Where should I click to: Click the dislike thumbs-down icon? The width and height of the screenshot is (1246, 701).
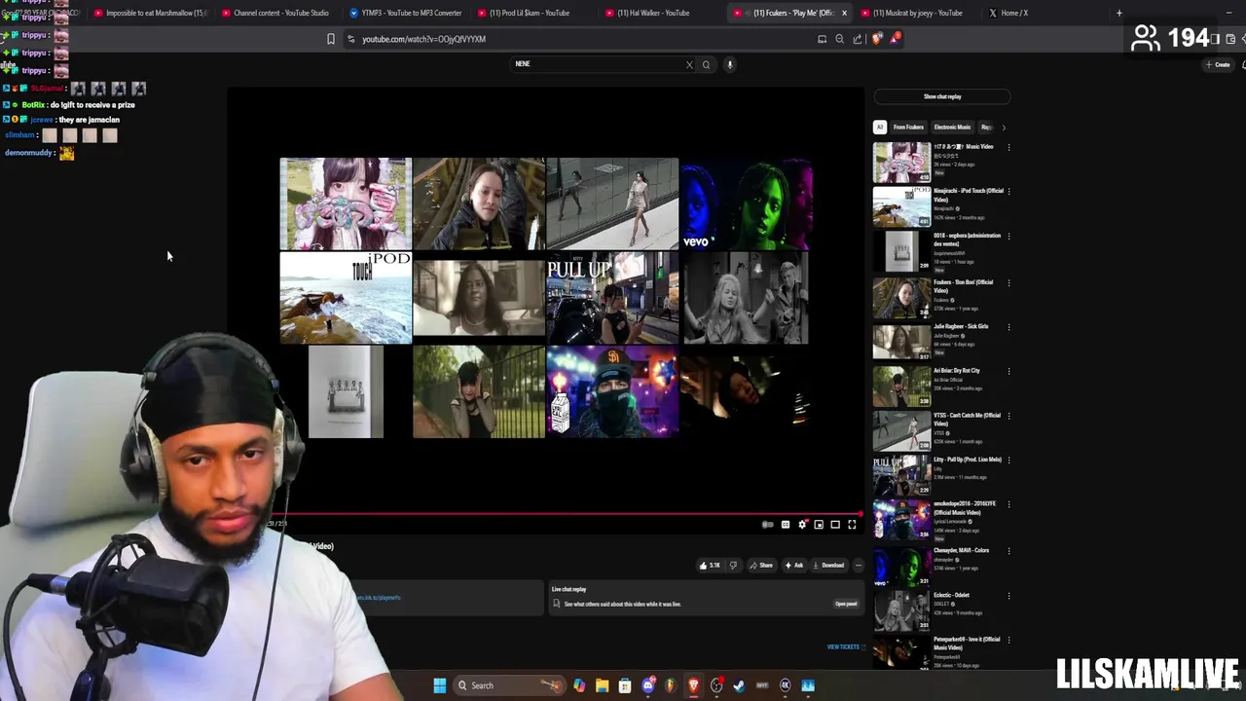tap(733, 565)
